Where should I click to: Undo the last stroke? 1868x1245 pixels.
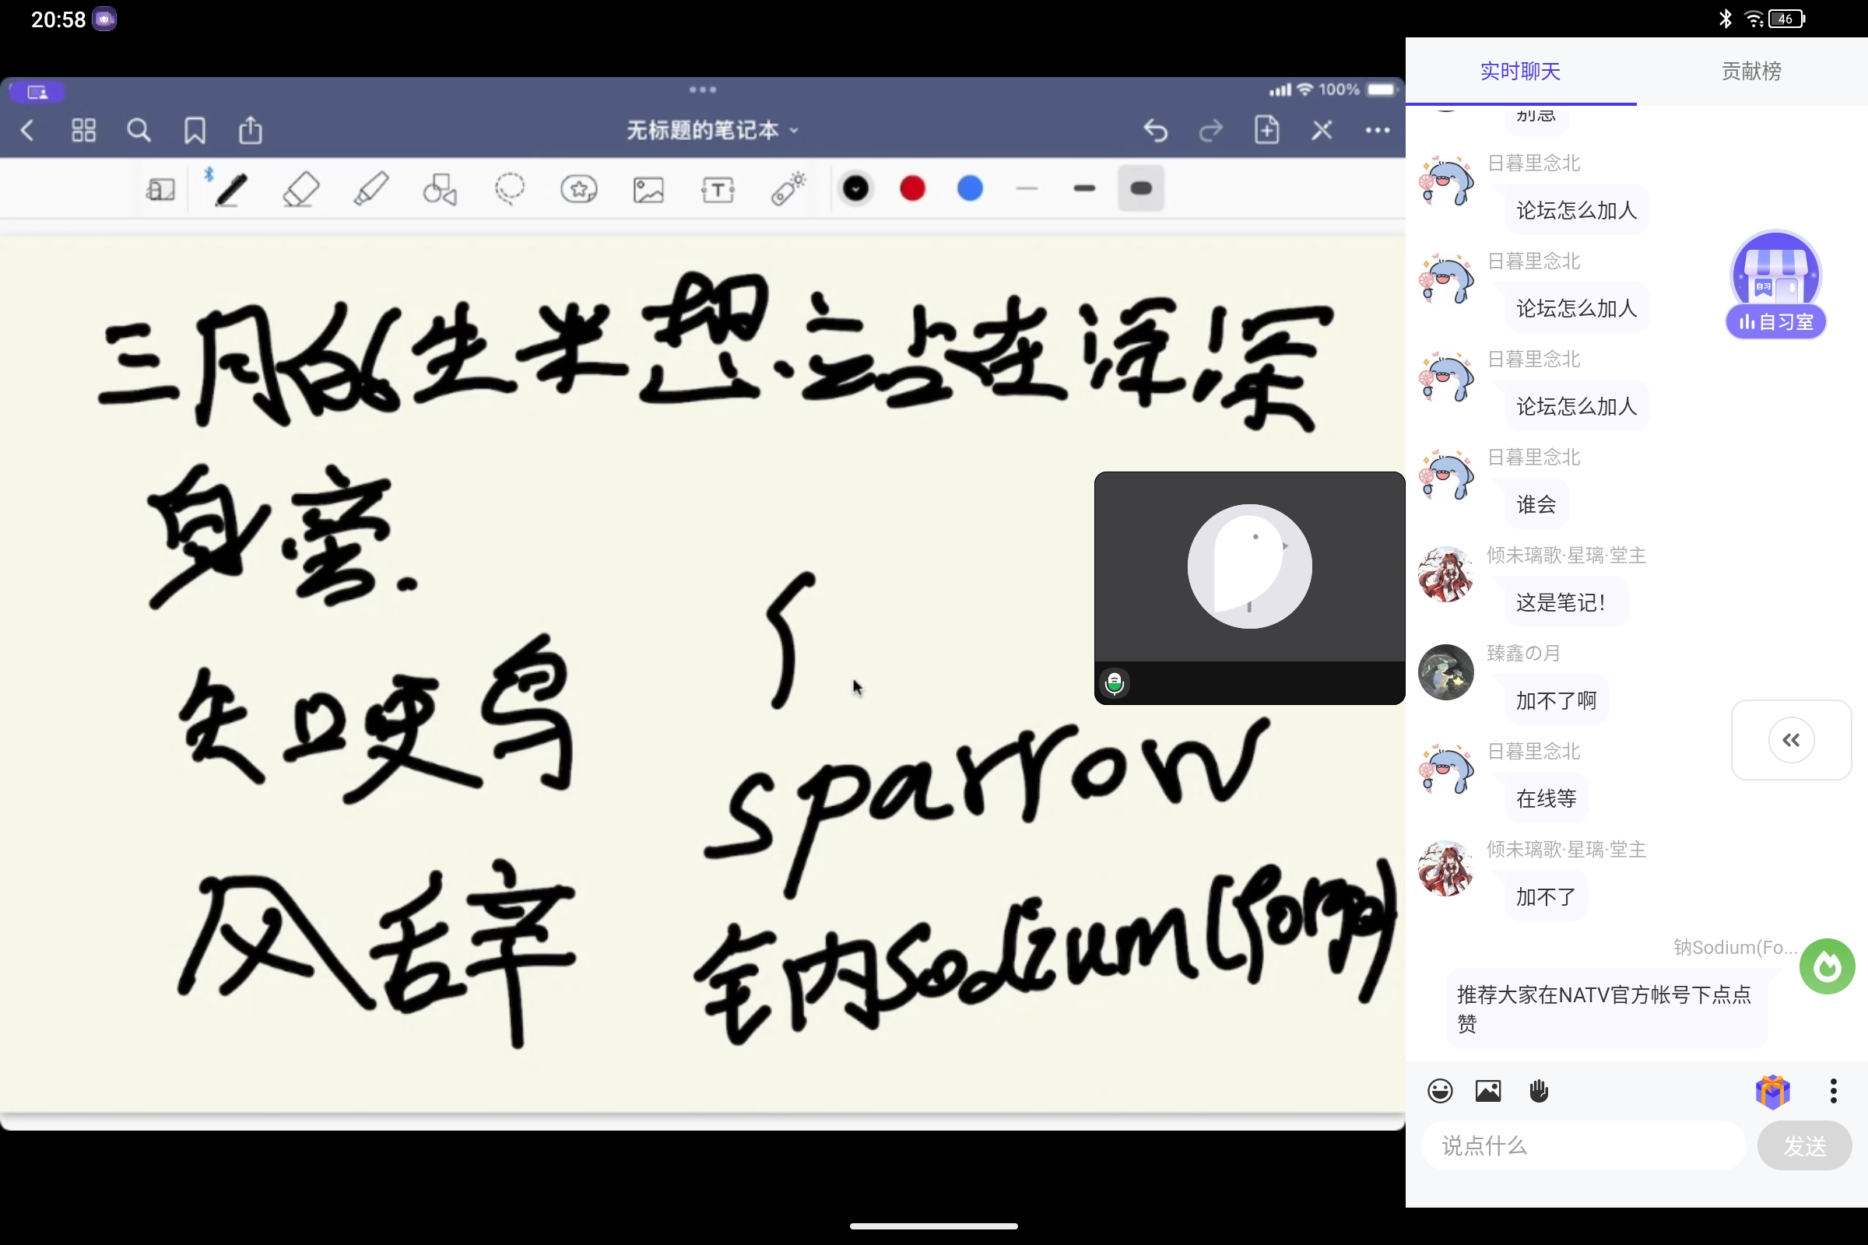click(1156, 130)
